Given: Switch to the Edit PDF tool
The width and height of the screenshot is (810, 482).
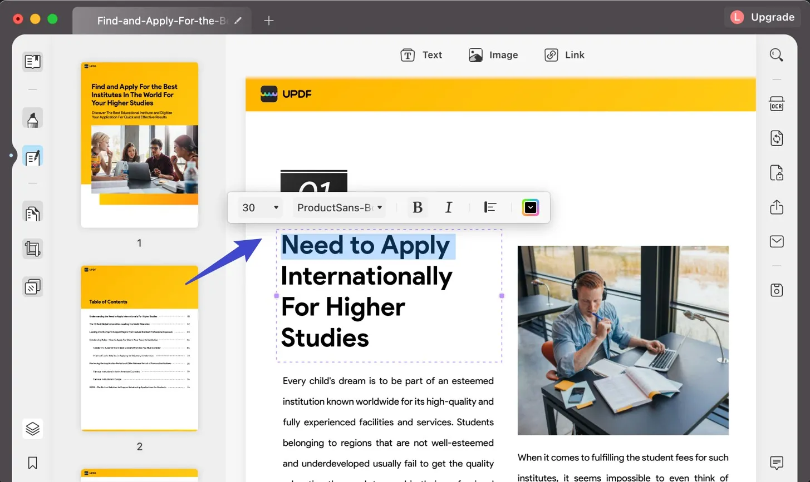Looking at the screenshot, I should [x=32, y=156].
